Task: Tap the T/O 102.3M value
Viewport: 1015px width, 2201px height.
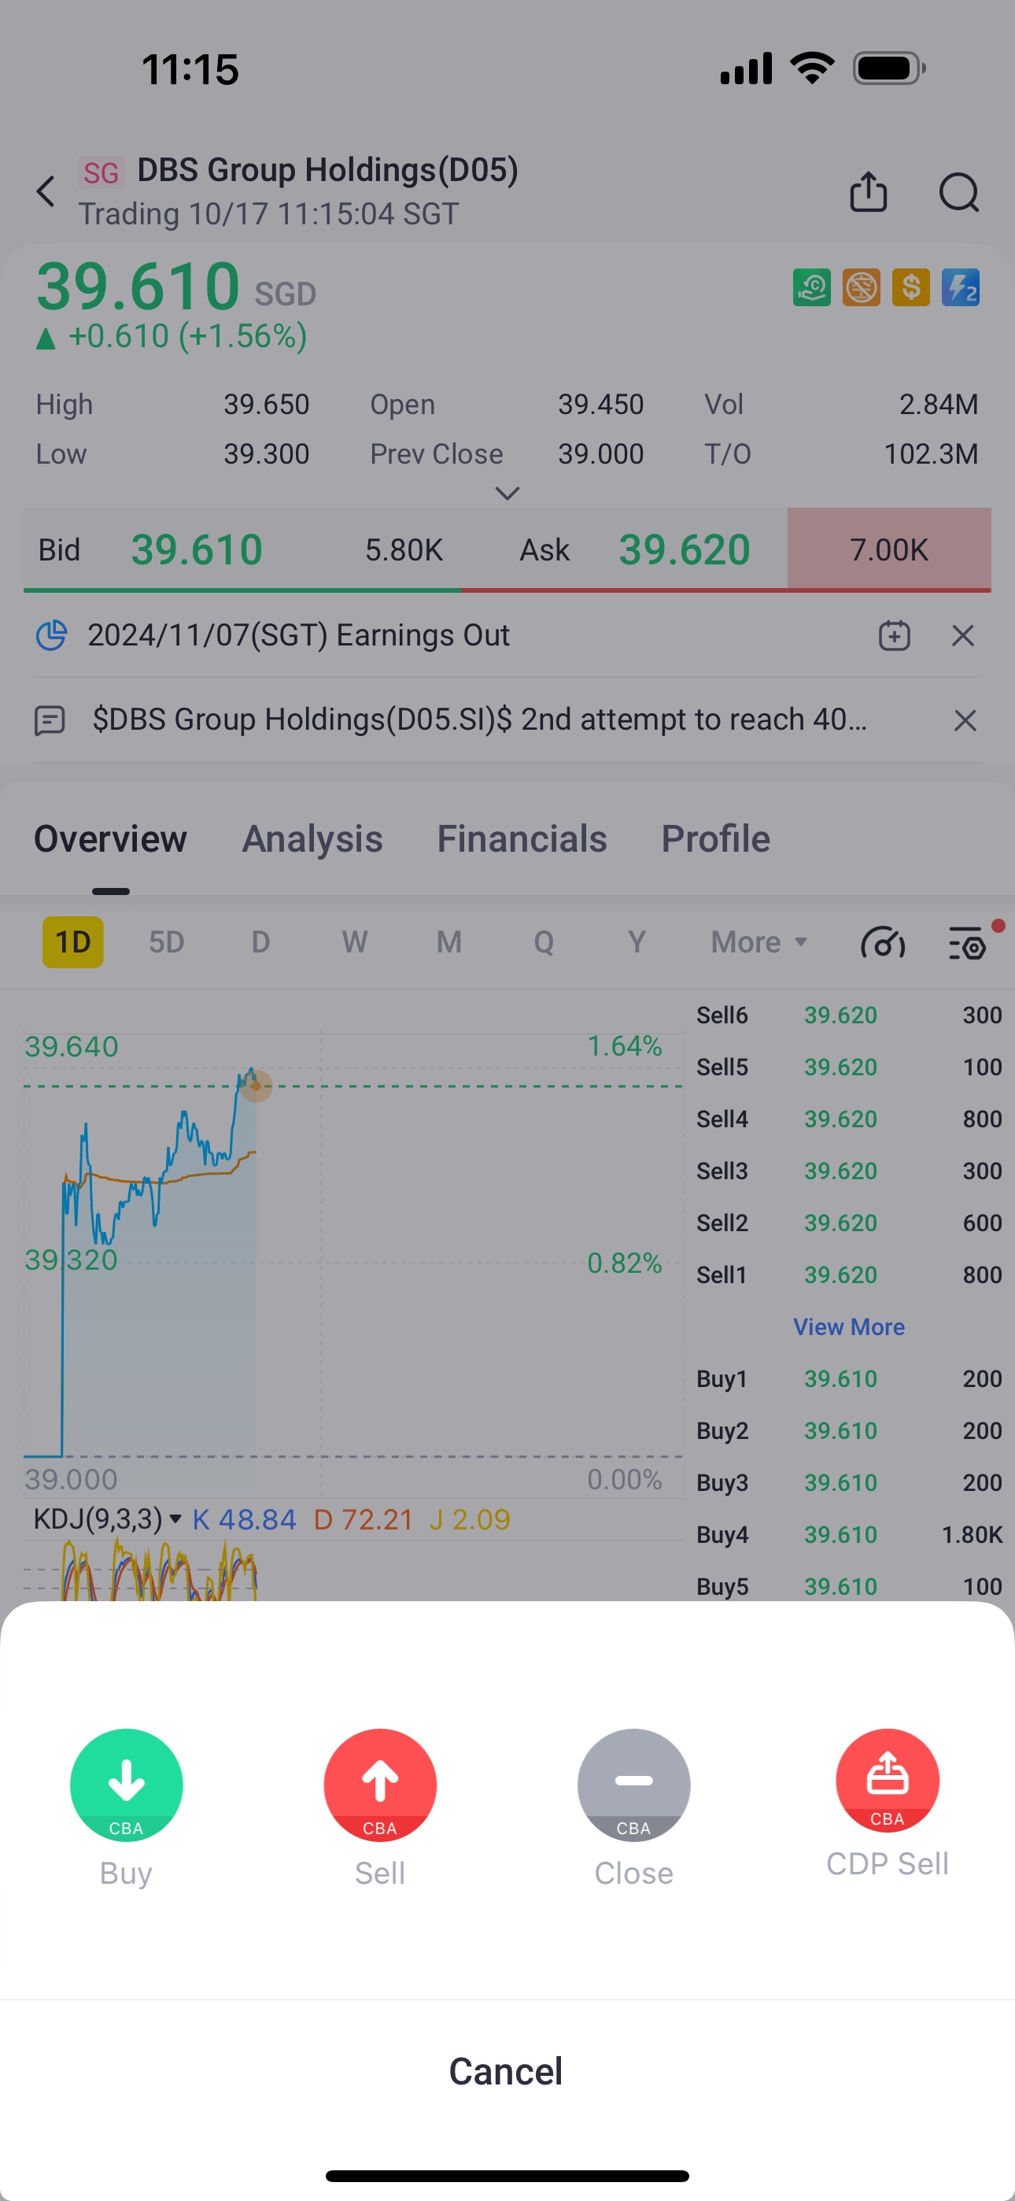Action: pyautogui.click(x=930, y=453)
